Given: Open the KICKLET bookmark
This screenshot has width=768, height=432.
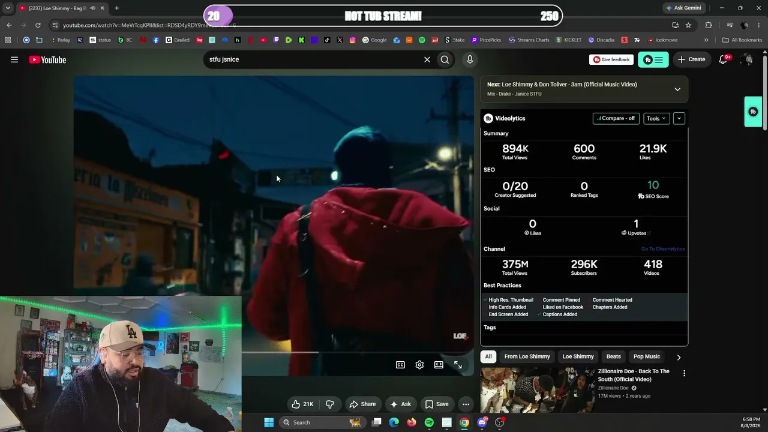Looking at the screenshot, I should pyautogui.click(x=569, y=40).
